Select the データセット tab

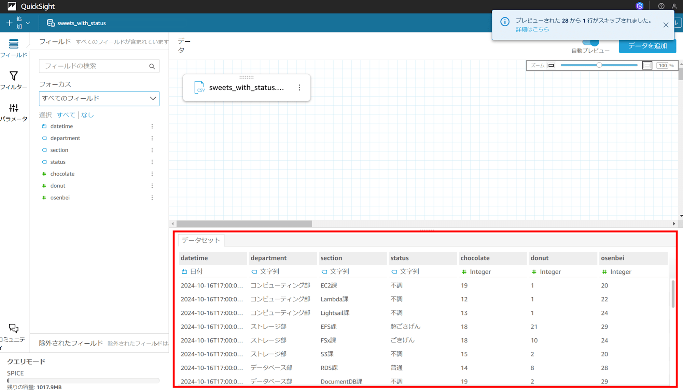201,240
